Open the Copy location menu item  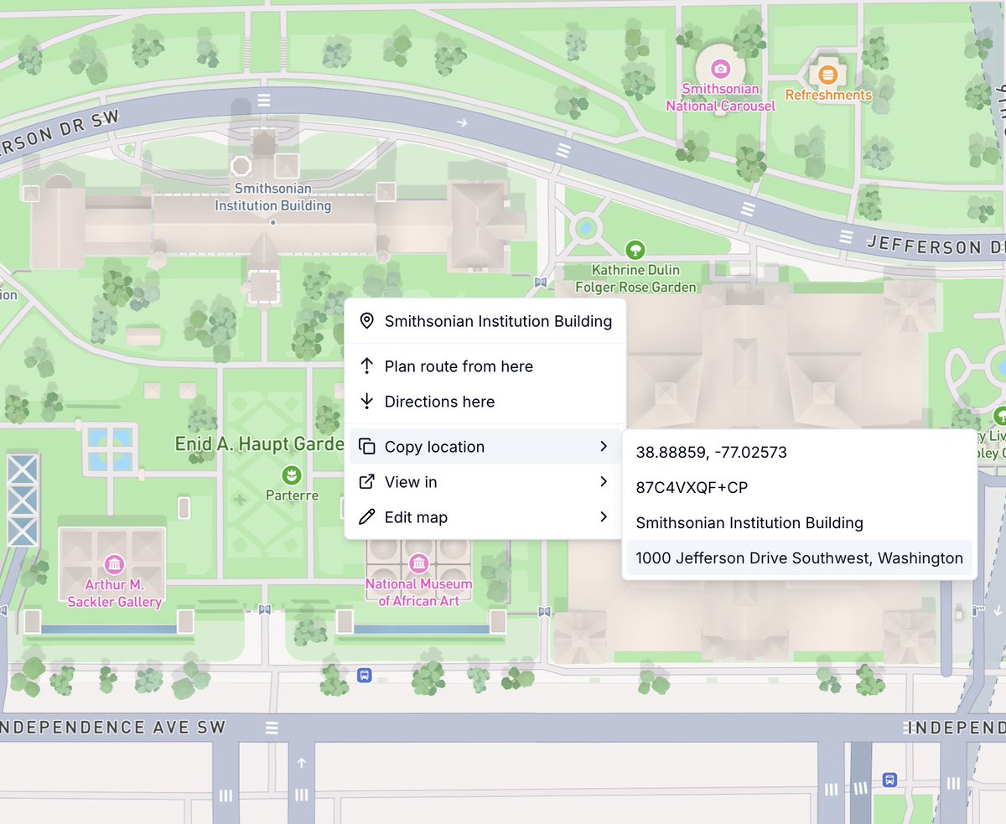pos(485,447)
